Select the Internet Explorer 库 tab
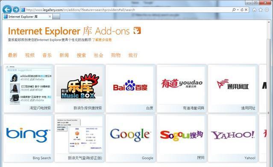The image size is (273, 167). pyautogui.click(x=27, y=17)
